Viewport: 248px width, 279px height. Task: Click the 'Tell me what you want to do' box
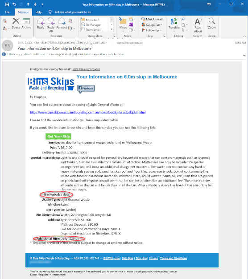(x=73, y=12)
